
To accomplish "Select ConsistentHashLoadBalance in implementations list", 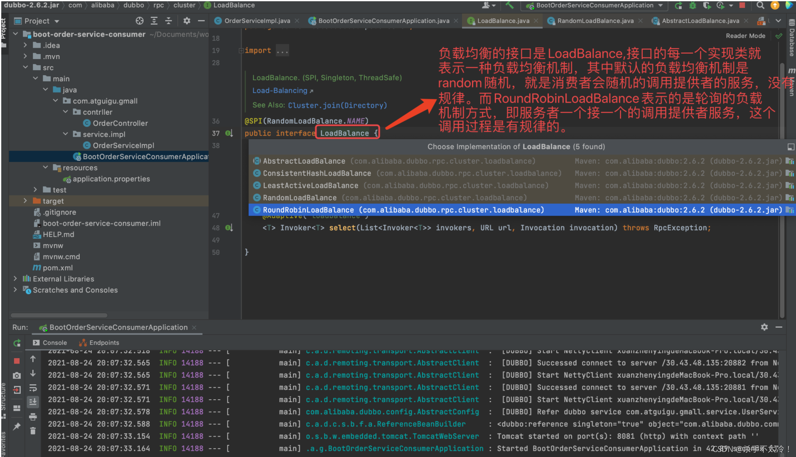I will click(x=521, y=173).
